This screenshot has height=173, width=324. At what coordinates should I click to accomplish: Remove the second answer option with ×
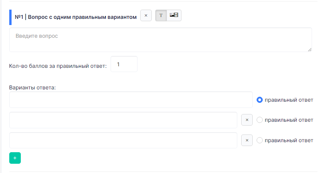click(247, 120)
